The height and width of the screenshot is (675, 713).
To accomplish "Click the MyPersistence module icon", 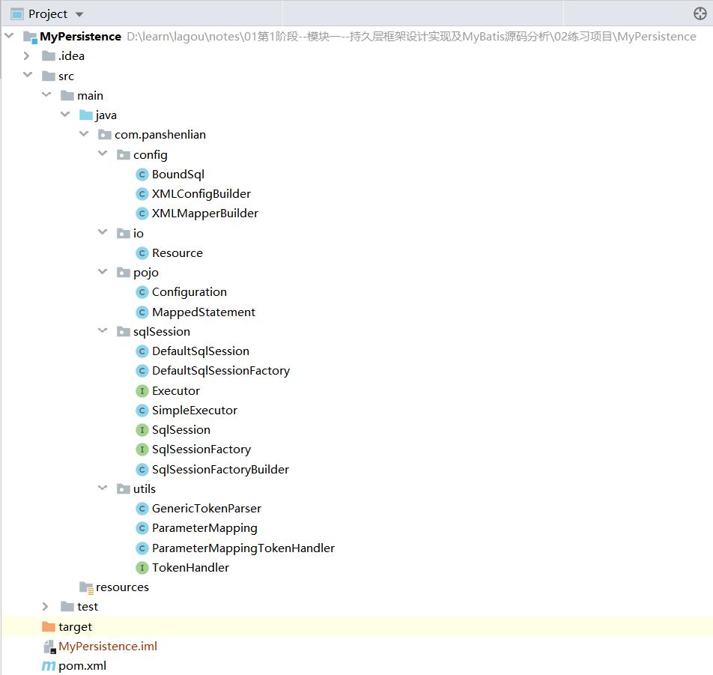I will [x=30, y=37].
